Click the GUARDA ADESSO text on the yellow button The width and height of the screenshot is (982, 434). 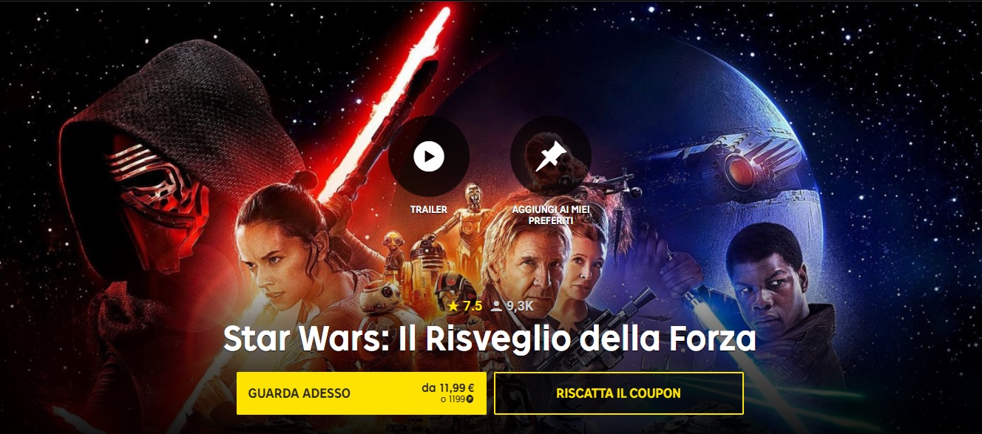(299, 393)
